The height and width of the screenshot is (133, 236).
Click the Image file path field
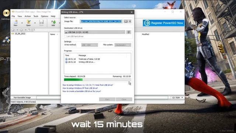coord(101,21)
